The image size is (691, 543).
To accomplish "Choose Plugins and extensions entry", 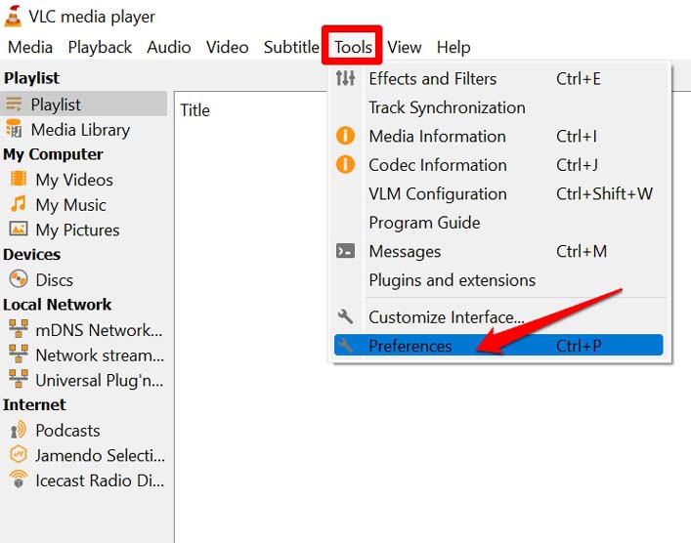I will (498, 280).
